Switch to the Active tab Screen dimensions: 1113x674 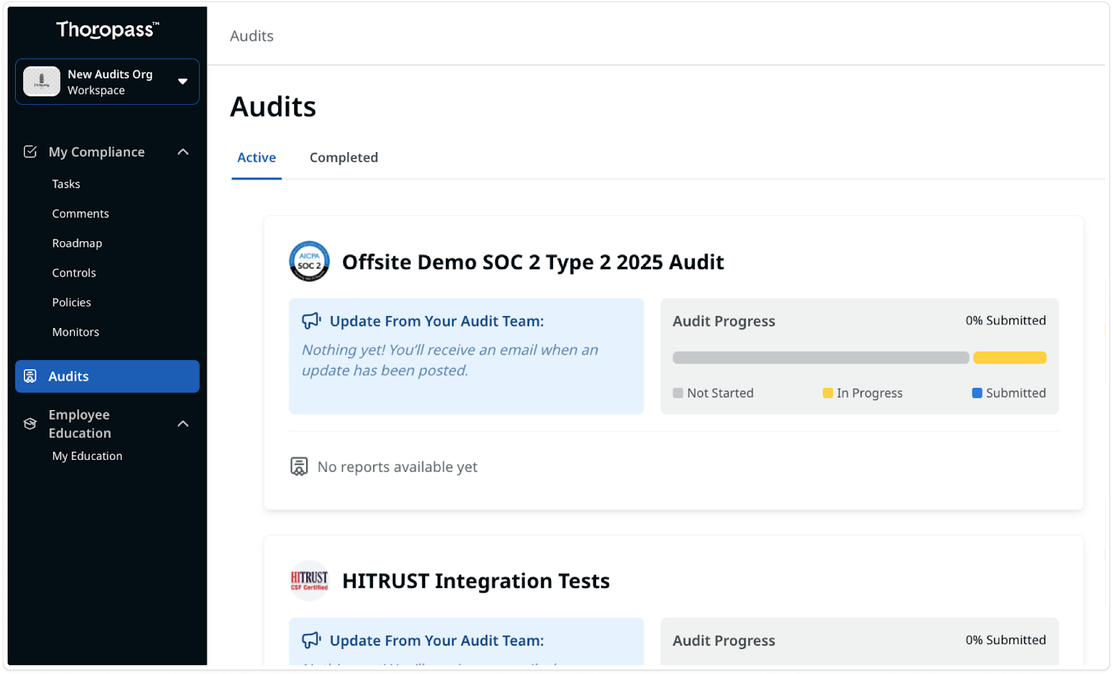257,158
